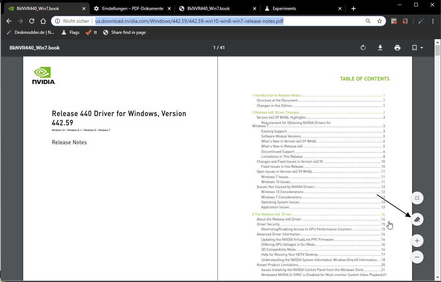
Task: Go to 'Version 442.59 WHQL Highlights' entry
Action: tap(320, 117)
